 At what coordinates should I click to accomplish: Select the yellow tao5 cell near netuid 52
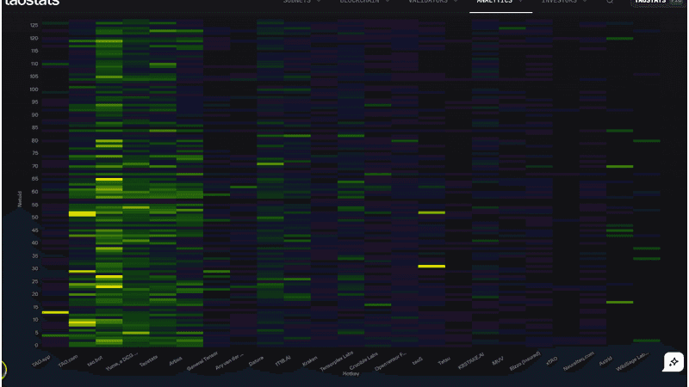click(x=431, y=212)
